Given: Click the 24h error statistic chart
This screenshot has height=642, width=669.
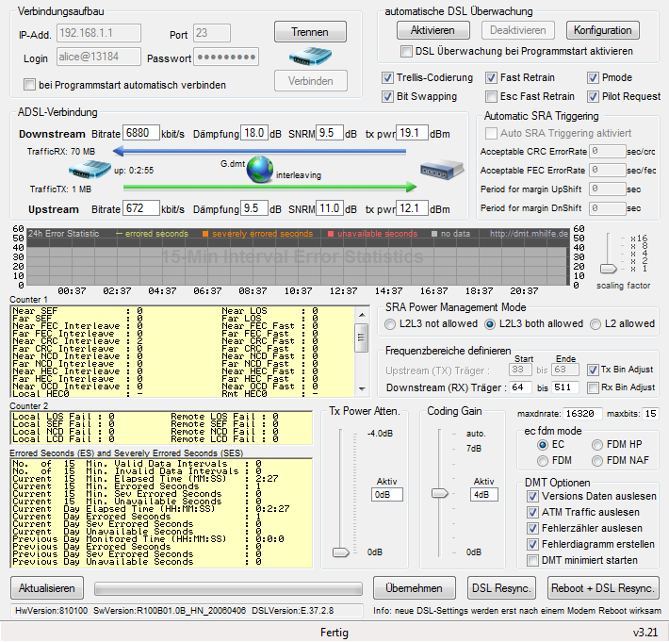Looking at the screenshot, I should click(x=298, y=257).
